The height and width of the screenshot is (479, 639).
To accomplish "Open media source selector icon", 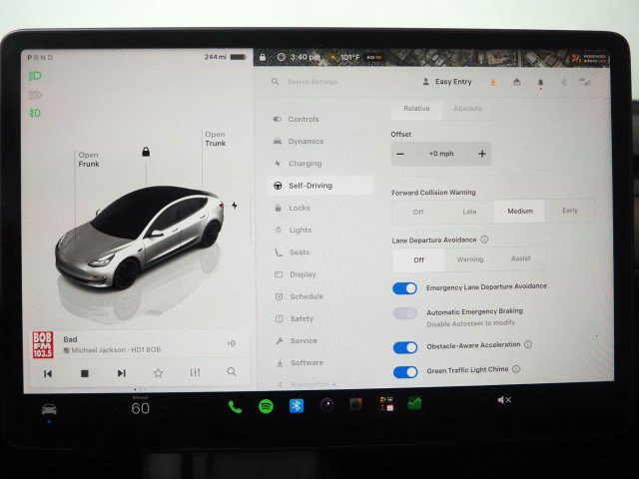I will pyautogui.click(x=232, y=343).
